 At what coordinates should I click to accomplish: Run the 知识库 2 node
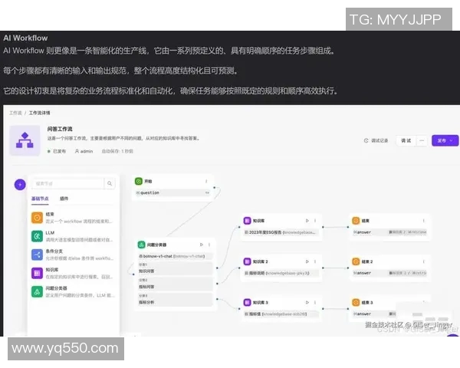pos(307,261)
